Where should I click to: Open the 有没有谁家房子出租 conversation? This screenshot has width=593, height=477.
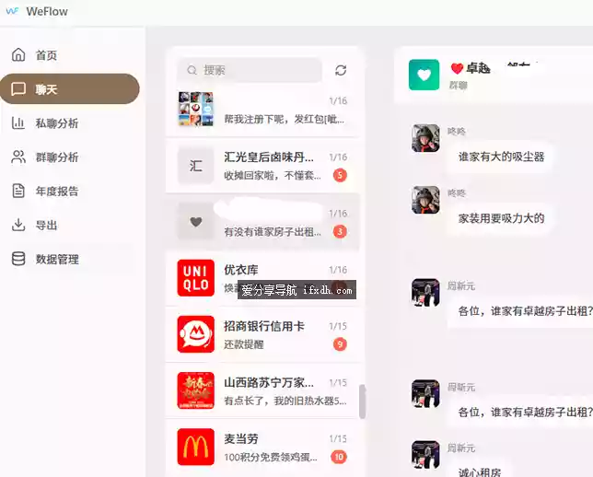tap(262, 222)
